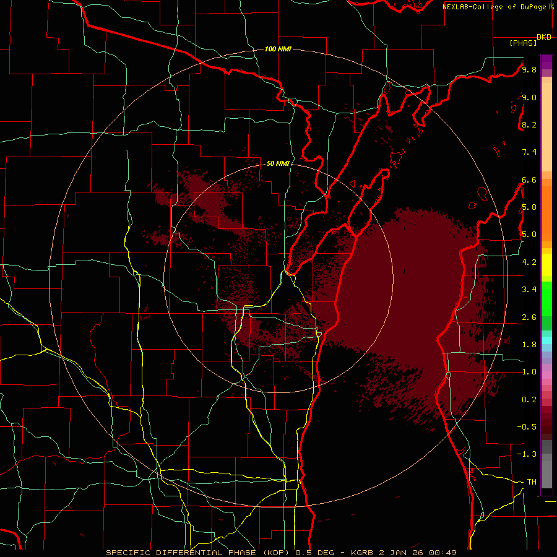Click the "00:49" timestamp in the caption

tap(443, 553)
